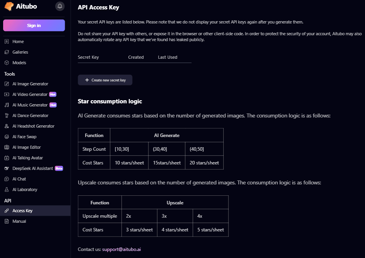Click the AI Talking Avatar icon
Image resolution: width=365 pixels, height=258 pixels.
(x=7, y=158)
